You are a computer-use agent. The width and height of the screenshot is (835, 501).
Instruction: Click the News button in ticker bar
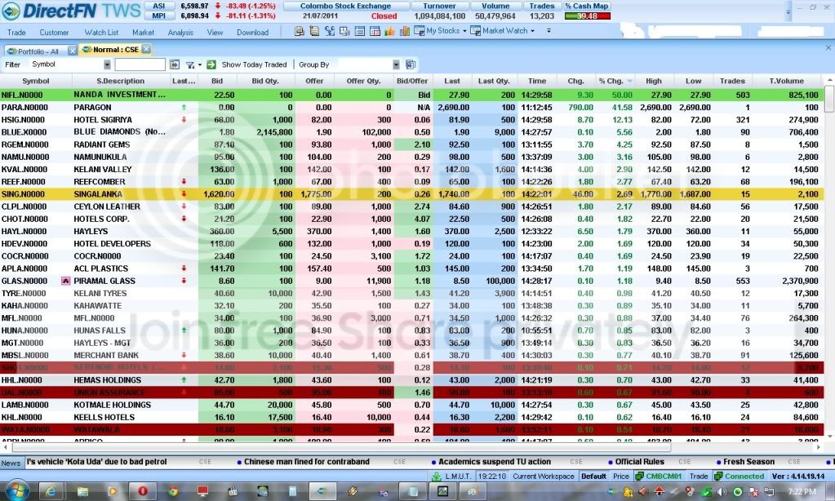[11, 463]
